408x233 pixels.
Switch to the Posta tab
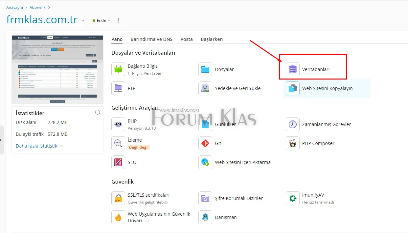187,39
